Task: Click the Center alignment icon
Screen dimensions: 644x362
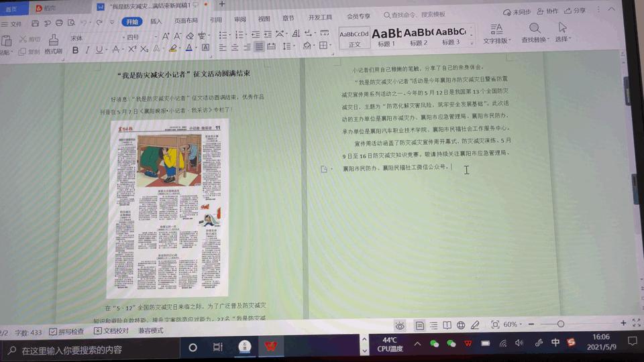Action: [235, 48]
